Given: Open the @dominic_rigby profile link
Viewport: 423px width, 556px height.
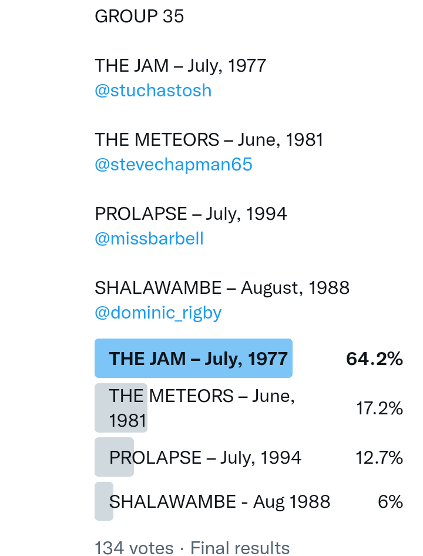Looking at the screenshot, I should [x=158, y=312].
